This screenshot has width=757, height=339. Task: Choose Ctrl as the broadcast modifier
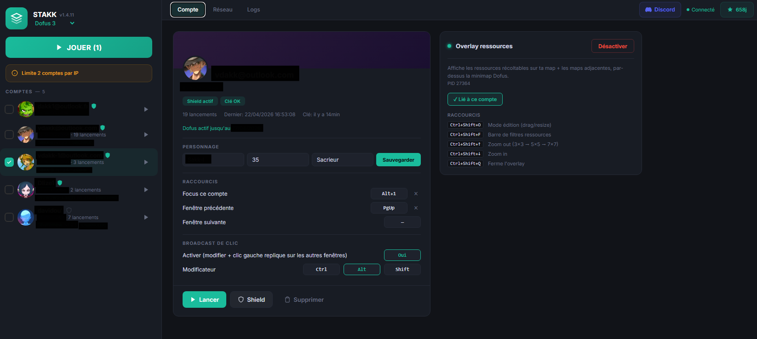click(321, 270)
